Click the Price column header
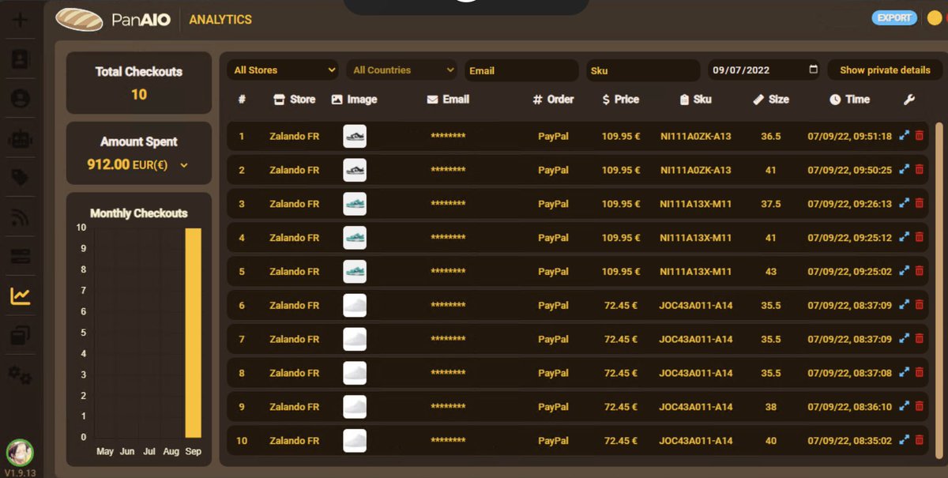948x478 pixels. point(621,100)
